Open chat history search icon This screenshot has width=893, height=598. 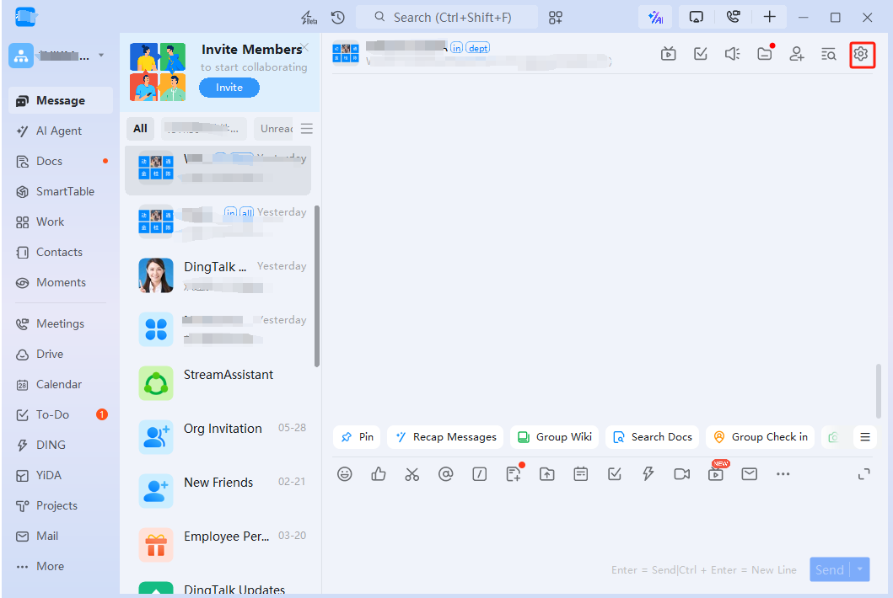point(828,54)
